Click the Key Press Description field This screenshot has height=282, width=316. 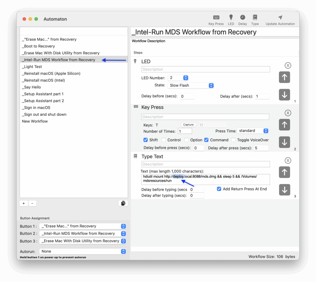point(205,117)
